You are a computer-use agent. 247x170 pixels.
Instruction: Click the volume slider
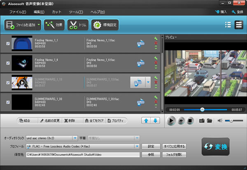[234, 121]
